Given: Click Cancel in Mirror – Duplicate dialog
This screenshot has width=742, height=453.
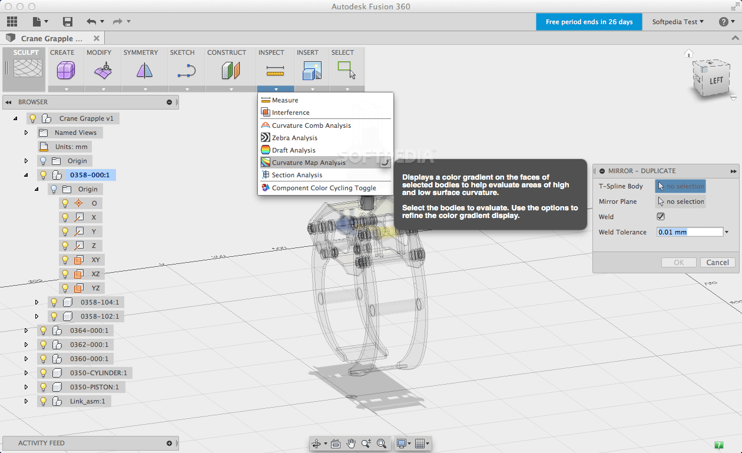Looking at the screenshot, I should coord(717,263).
